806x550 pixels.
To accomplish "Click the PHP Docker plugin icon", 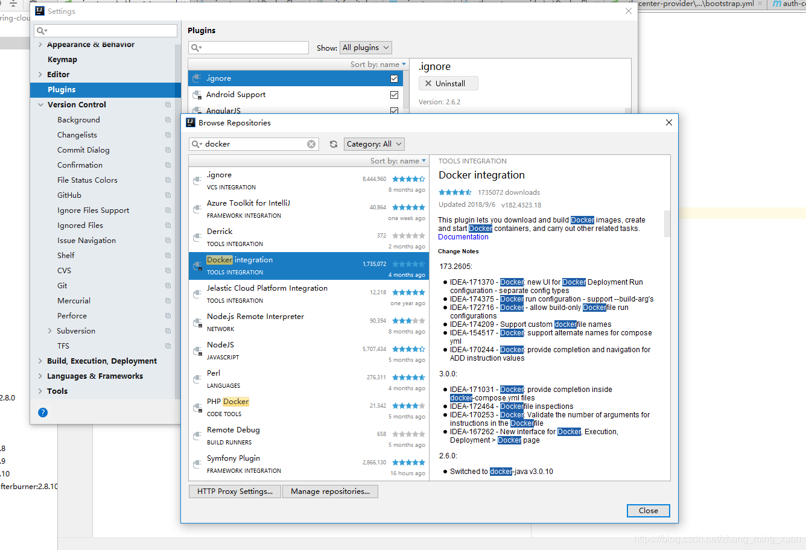I will pyautogui.click(x=197, y=408).
